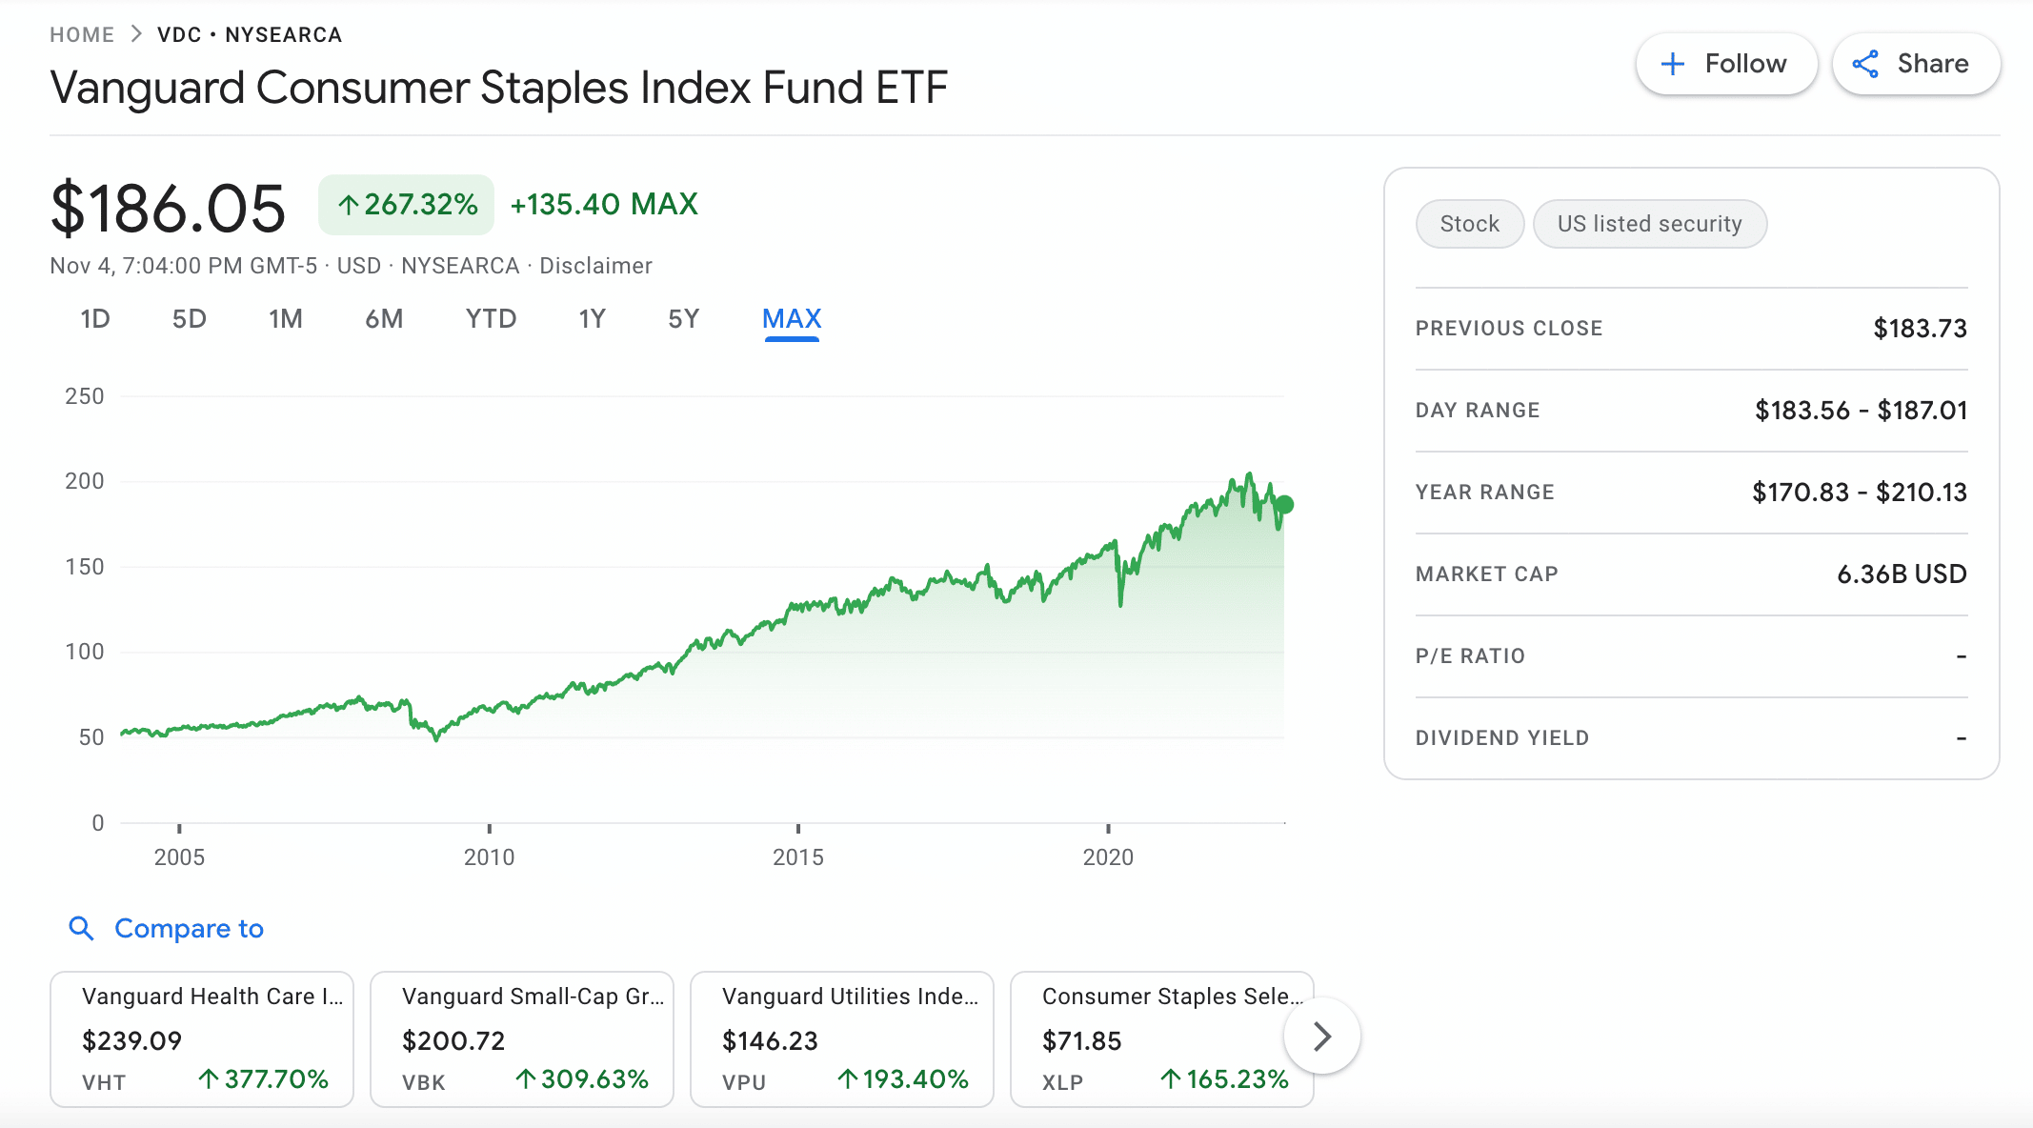Click the 2005 x-axis label
This screenshot has height=1128, width=2033.
tap(179, 857)
